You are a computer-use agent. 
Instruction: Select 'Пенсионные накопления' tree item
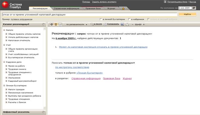(21, 93)
